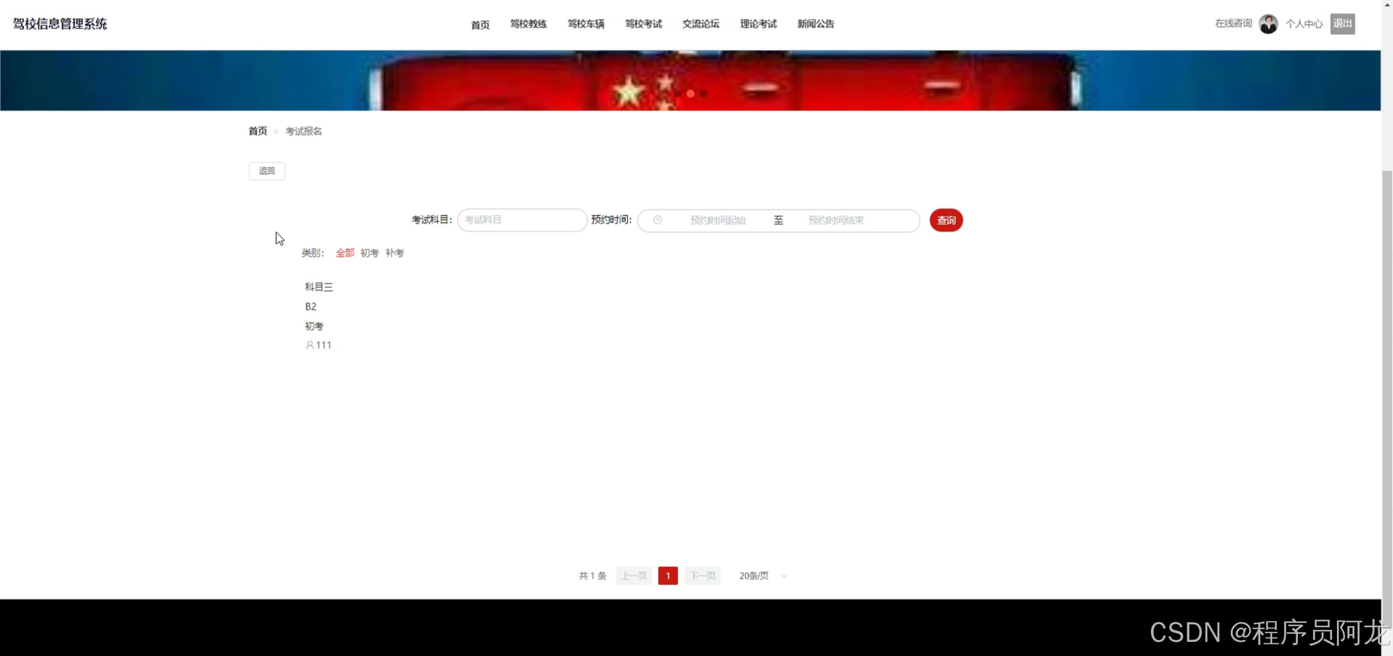Go to 理论考试 page
Viewport: 1393px width, 656px height.
[x=758, y=24]
